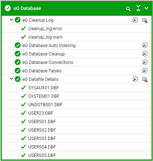Configure eG Cleanup Log test with wrench icon
This screenshot has width=153, height=161.
(135, 20)
